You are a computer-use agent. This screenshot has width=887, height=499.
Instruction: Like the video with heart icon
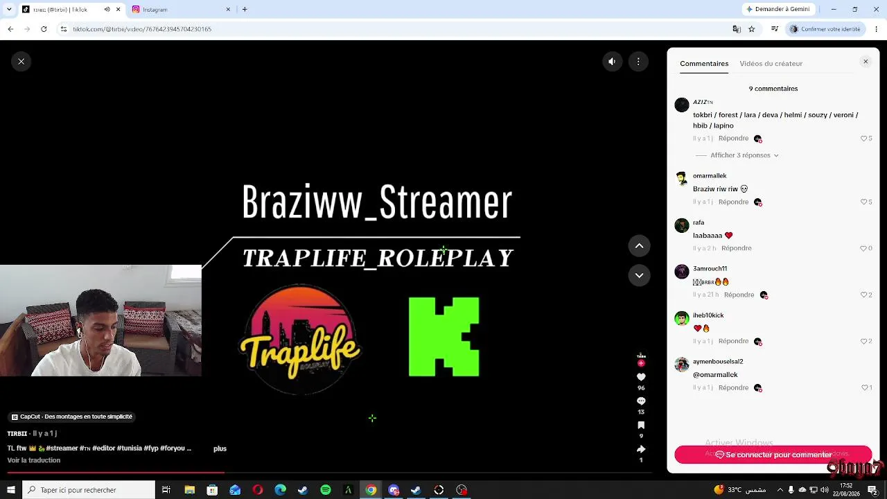click(641, 377)
